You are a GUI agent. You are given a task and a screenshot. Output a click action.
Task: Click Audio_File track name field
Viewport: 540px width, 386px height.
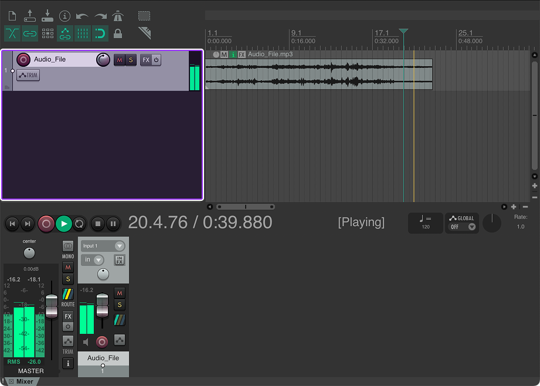coord(64,59)
